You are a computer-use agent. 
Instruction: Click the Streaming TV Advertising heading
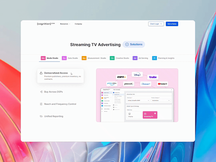point(95,45)
